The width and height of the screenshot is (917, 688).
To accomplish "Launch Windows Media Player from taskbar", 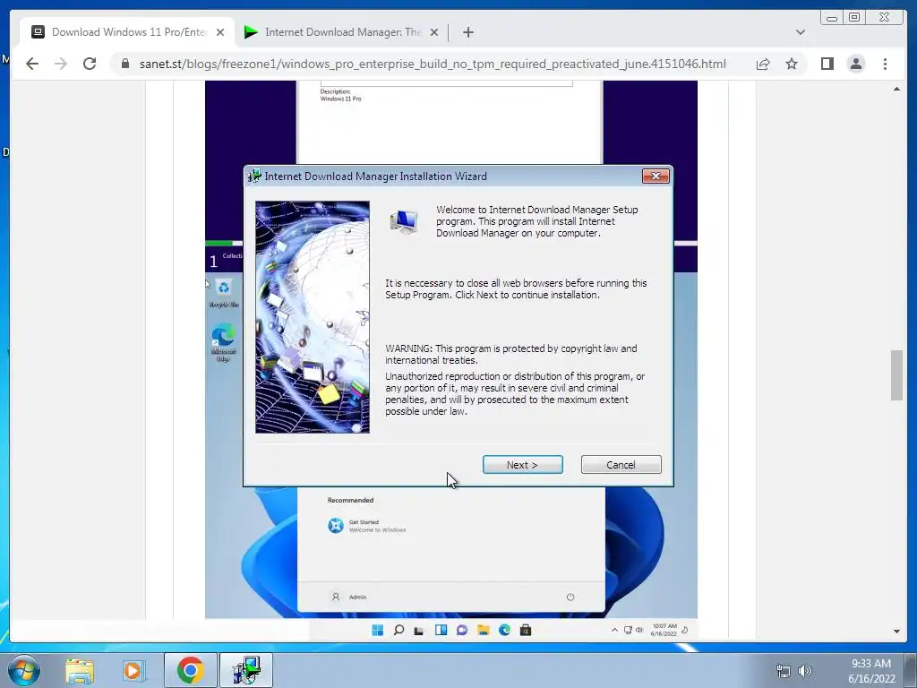I will click(x=134, y=670).
